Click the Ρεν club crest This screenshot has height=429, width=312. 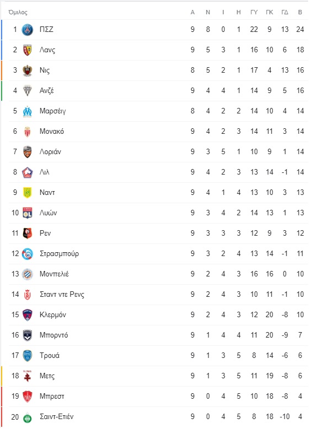click(28, 233)
